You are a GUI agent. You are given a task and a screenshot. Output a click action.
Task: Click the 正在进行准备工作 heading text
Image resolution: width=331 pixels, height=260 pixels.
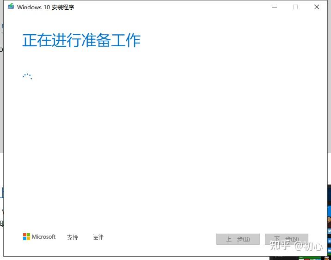(x=81, y=40)
